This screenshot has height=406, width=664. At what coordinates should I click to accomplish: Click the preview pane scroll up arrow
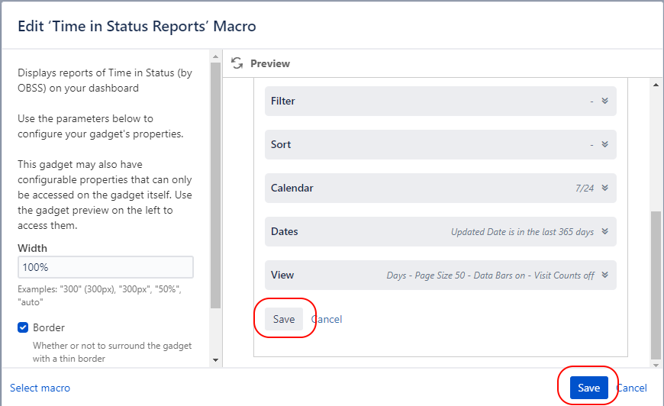(x=656, y=85)
